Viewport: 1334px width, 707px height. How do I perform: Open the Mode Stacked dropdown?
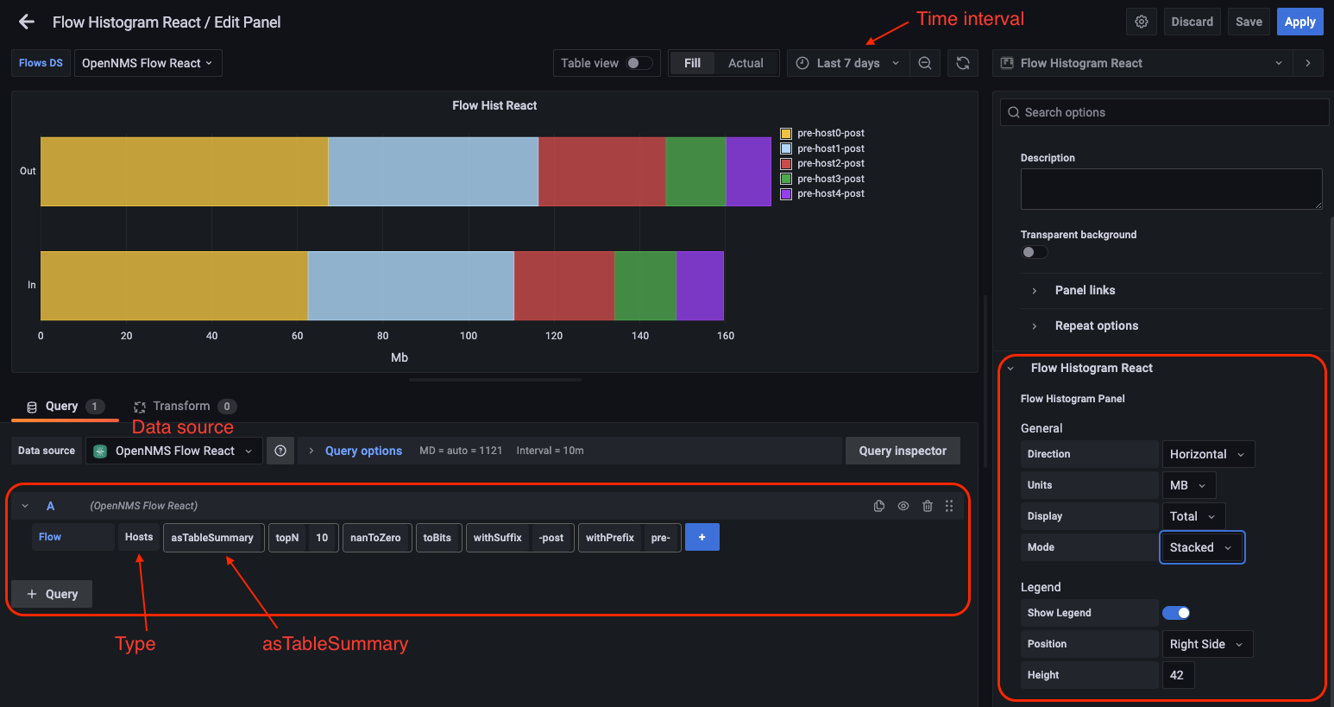tap(1202, 546)
